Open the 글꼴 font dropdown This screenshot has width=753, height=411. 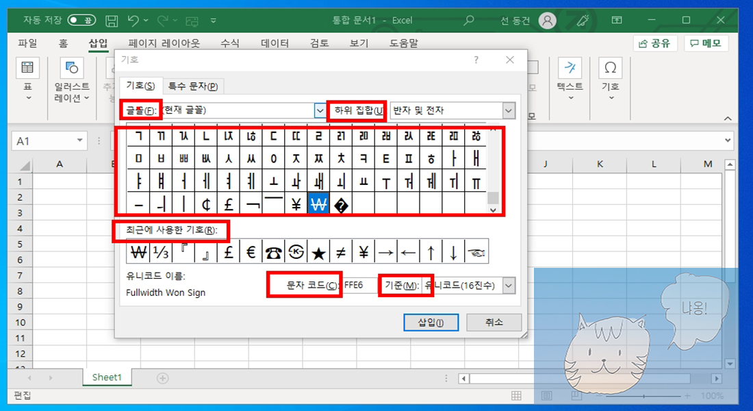[320, 110]
